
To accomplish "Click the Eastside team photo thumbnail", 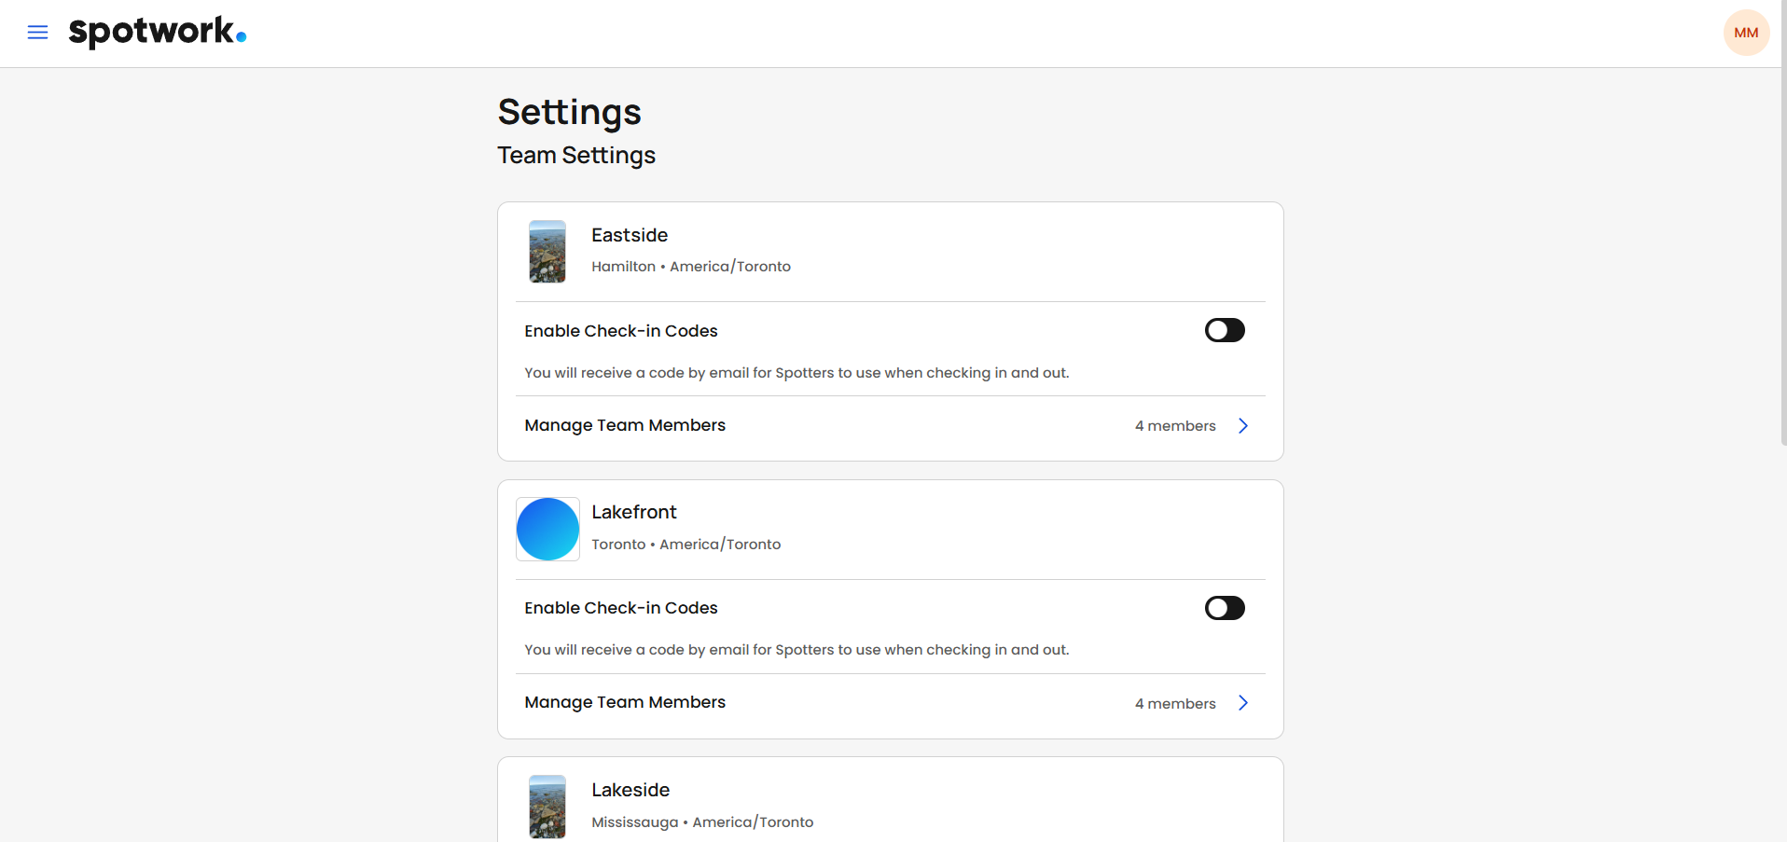I will pos(547,252).
